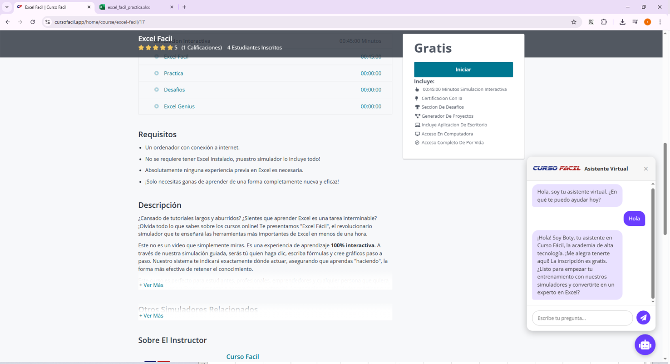Click the icon beside Acceso Completo De Por Vida
This screenshot has width=670, height=364.
point(417,143)
